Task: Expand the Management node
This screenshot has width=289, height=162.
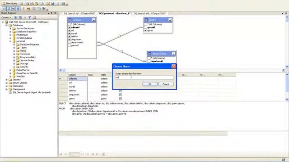Action: tap(6, 89)
